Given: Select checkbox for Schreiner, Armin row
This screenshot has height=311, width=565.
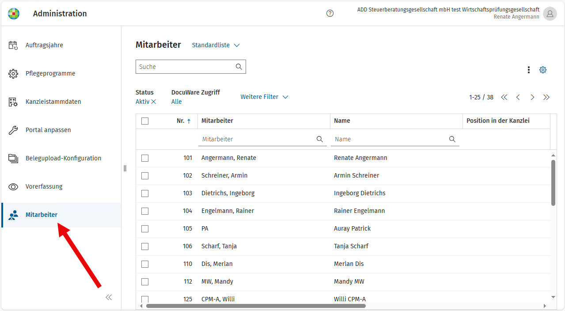Looking at the screenshot, I should [145, 176].
